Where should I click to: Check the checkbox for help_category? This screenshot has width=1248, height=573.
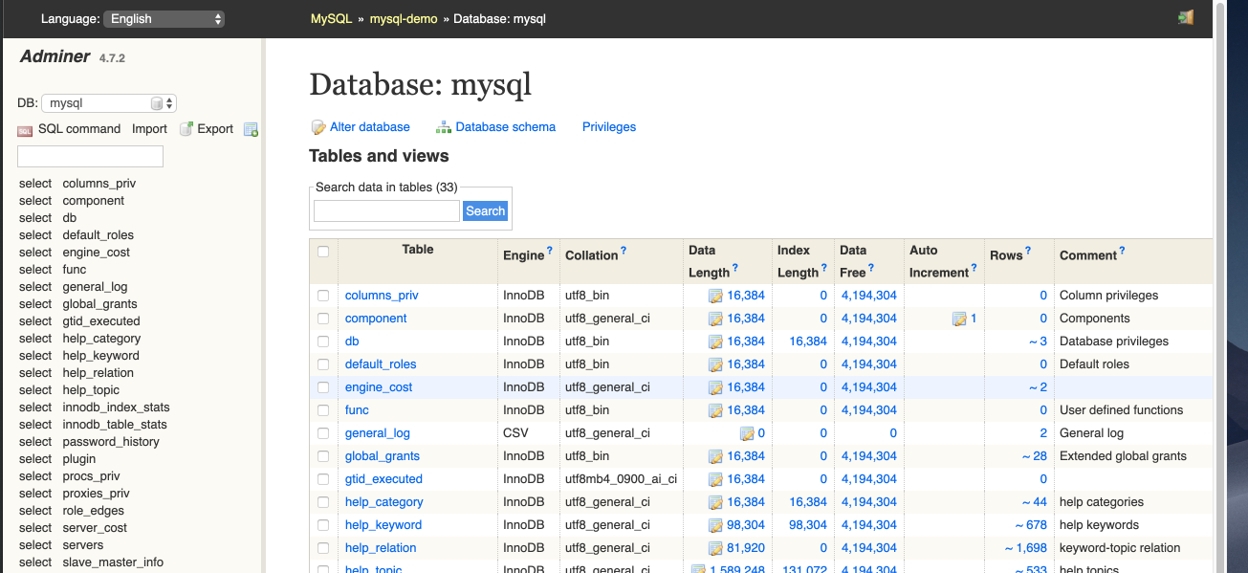(x=323, y=501)
